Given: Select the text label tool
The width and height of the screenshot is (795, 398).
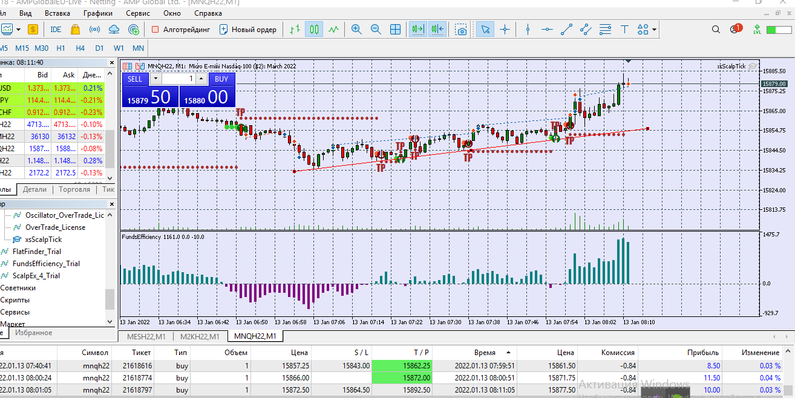Looking at the screenshot, I should pyautogui.click(x=625, y=29).
